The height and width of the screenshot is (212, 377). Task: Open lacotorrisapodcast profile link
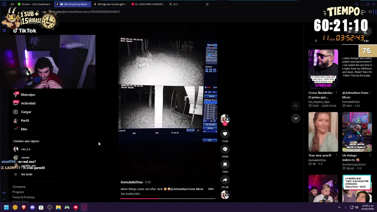pos(354,165)
